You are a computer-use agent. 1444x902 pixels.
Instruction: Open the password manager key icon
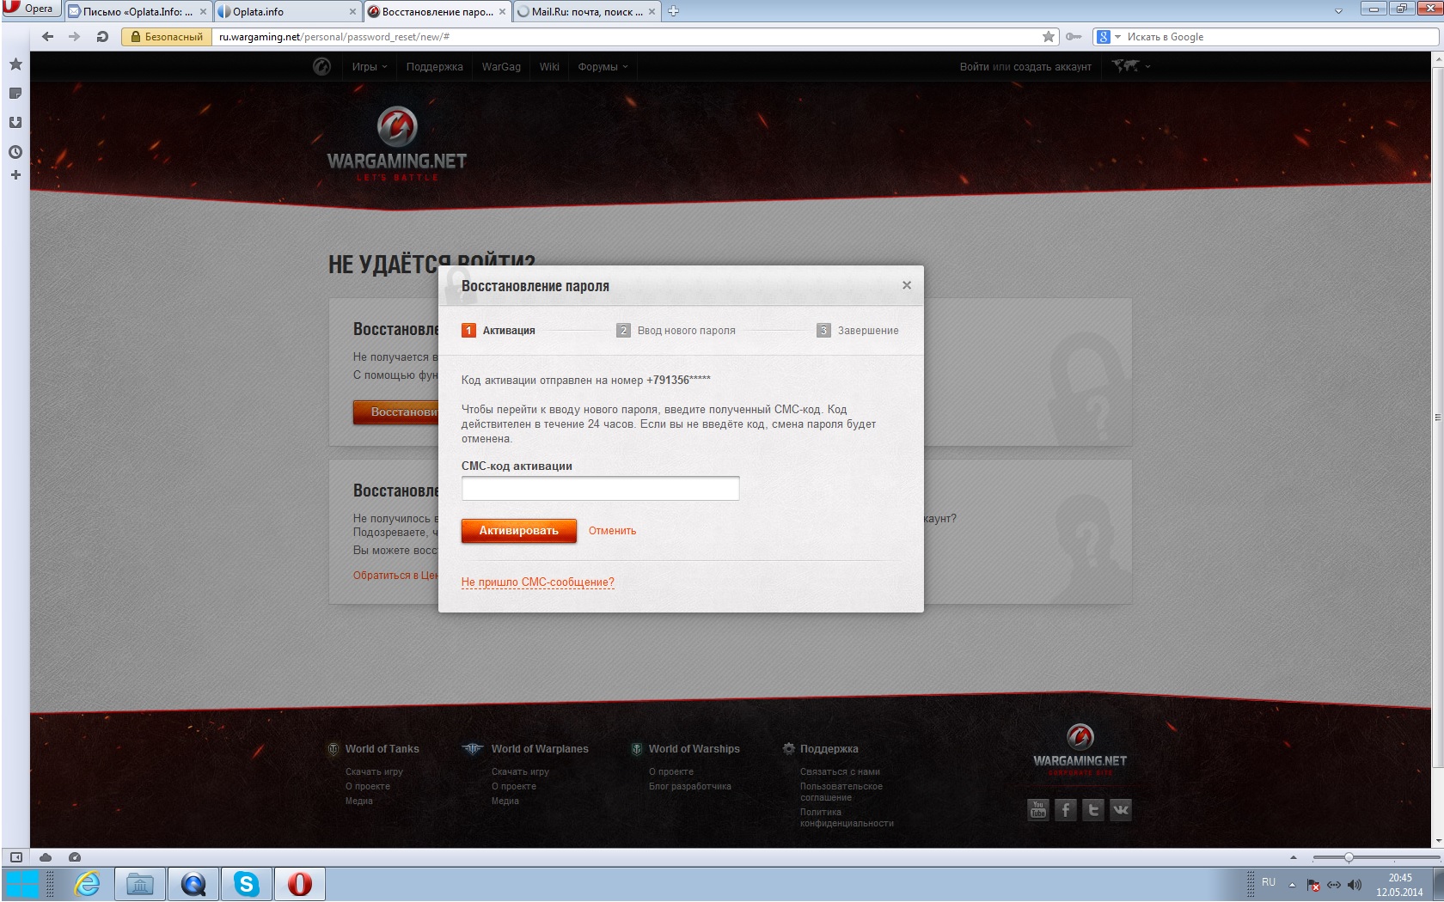1074,37
